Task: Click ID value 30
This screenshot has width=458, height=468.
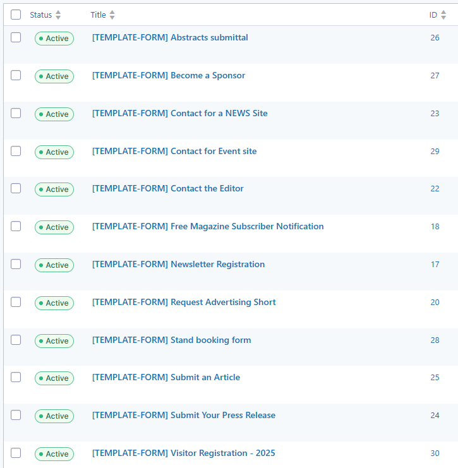Action: pyautogui.click(x=435, y=453)
